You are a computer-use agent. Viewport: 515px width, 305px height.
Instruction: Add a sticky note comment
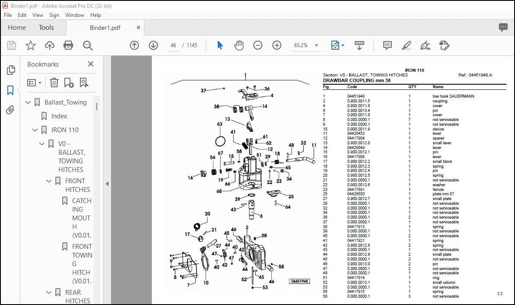click(x=388, y=45)
